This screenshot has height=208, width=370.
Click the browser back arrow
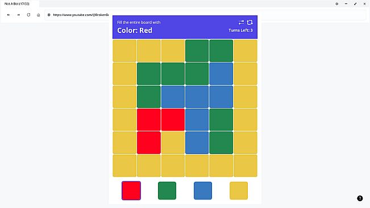9,15
